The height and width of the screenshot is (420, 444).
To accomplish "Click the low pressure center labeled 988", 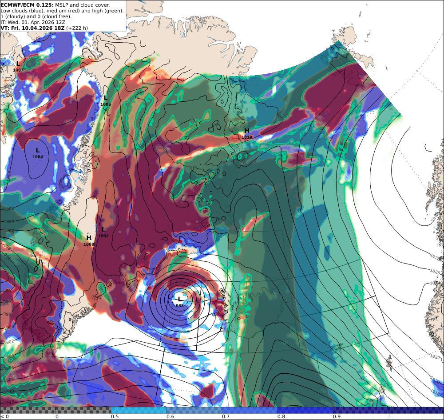I will point(179,301).
